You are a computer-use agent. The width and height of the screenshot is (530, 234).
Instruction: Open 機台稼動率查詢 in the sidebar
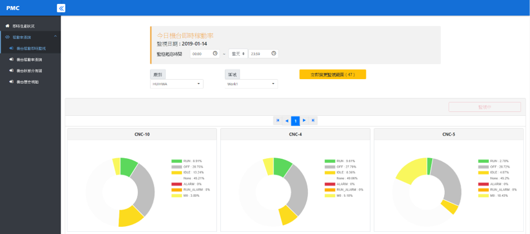tap(29, 59)
